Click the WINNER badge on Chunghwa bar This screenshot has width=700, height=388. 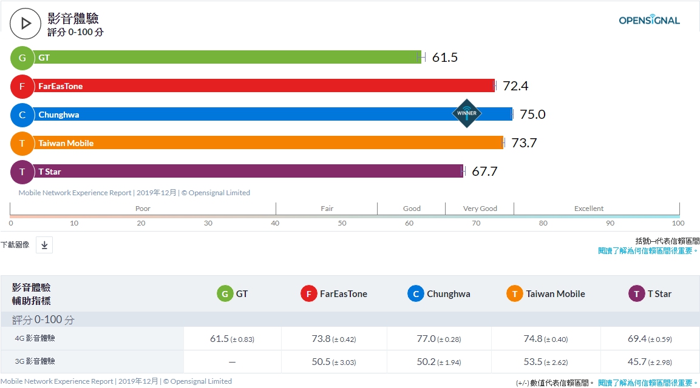466,113
